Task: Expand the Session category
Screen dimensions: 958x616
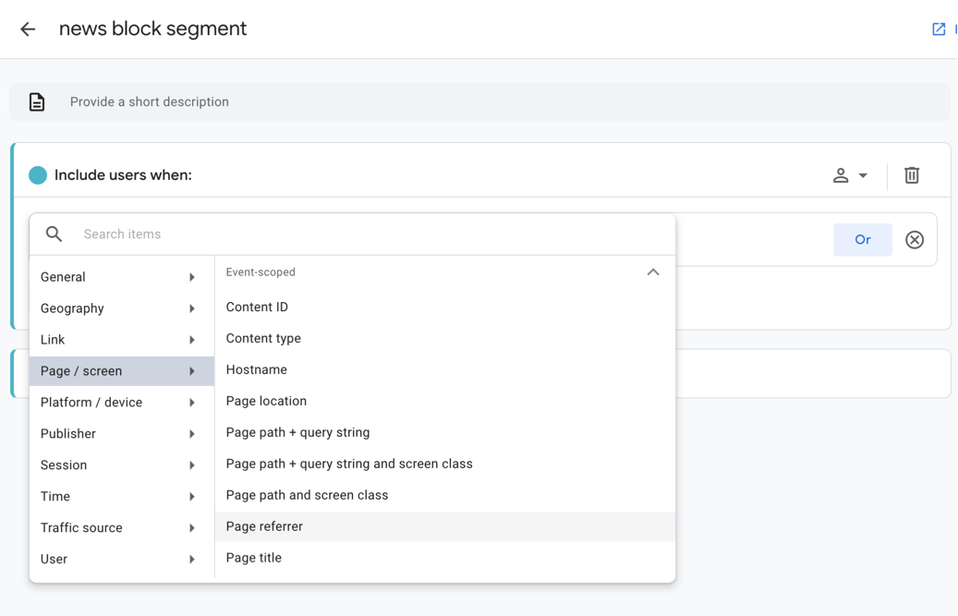Action: coord(122,465)
